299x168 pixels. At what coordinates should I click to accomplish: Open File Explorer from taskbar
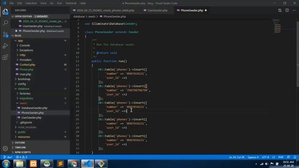20,164
